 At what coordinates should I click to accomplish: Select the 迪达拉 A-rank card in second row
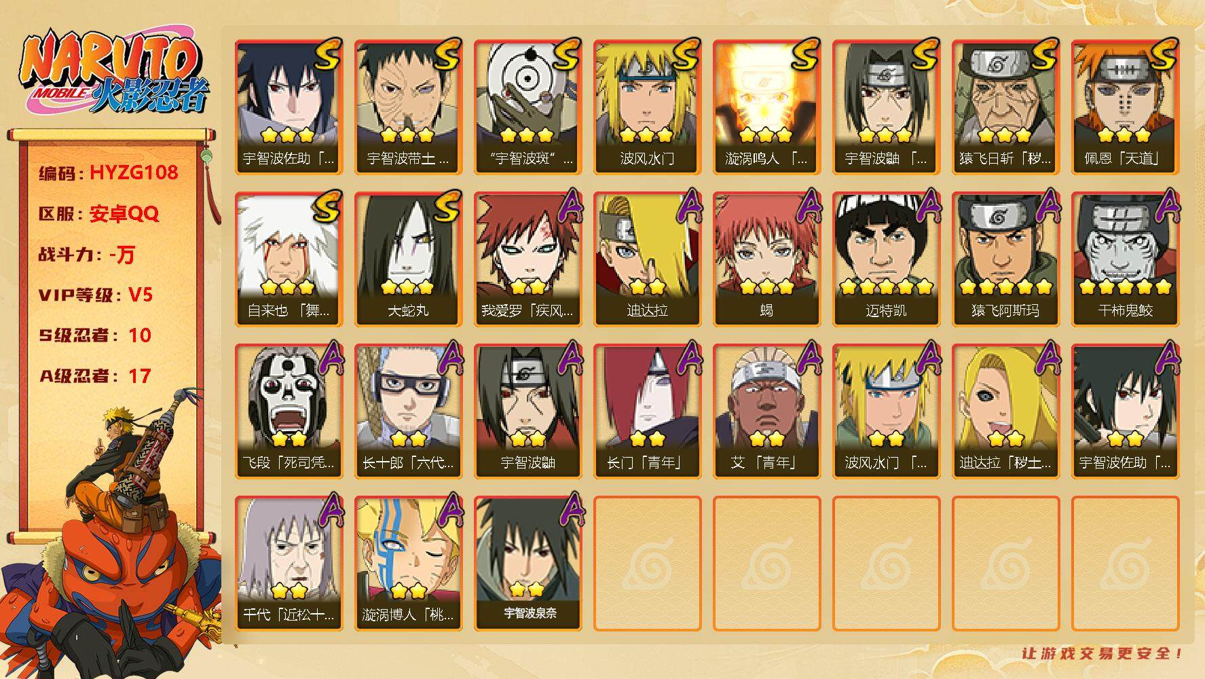(647, 259)
